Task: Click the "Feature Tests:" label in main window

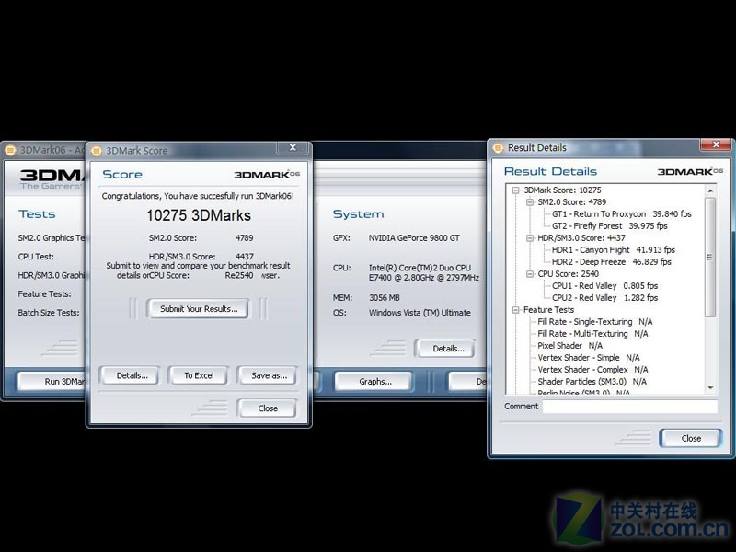Action: click(44, 293)
